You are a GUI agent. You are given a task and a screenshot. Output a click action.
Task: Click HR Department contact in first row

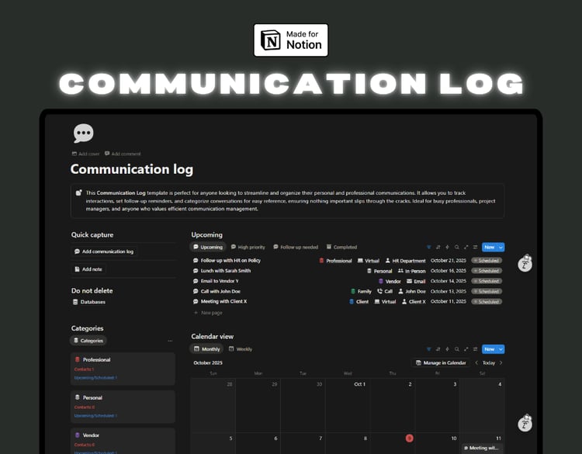[405, 261]
